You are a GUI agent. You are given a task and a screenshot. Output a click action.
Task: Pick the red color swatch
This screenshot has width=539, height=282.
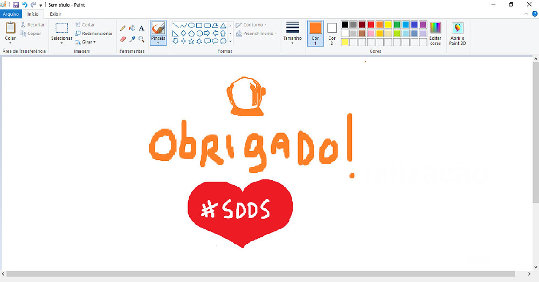tap(371, 24)
